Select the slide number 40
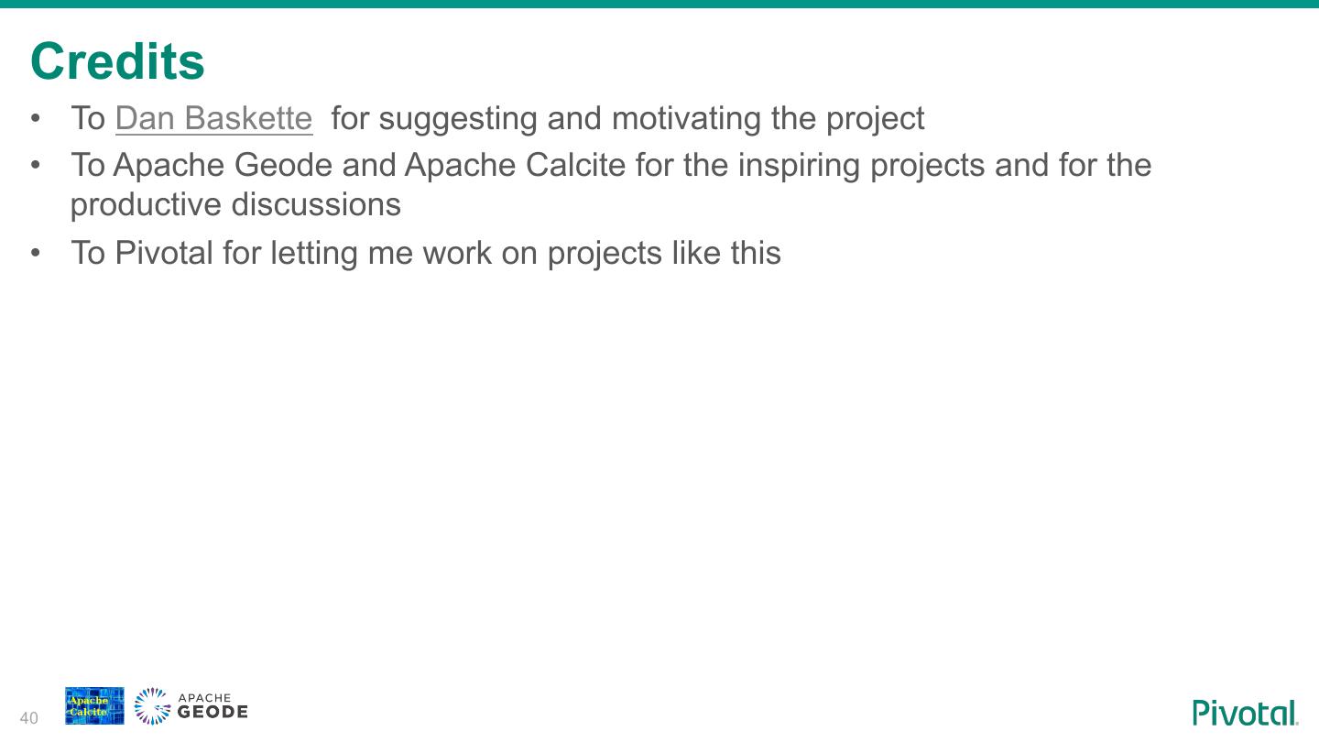1319x742 pixels. point(29,718)
